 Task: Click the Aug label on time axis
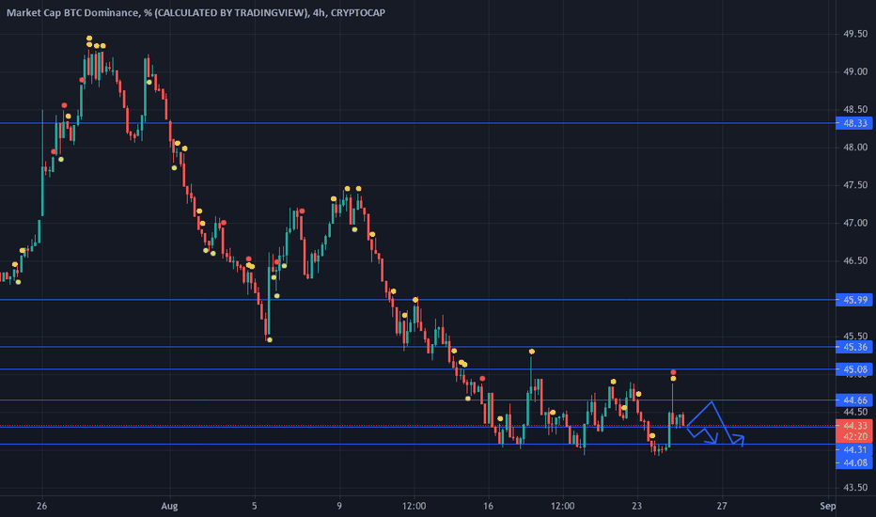pos(169,507)
